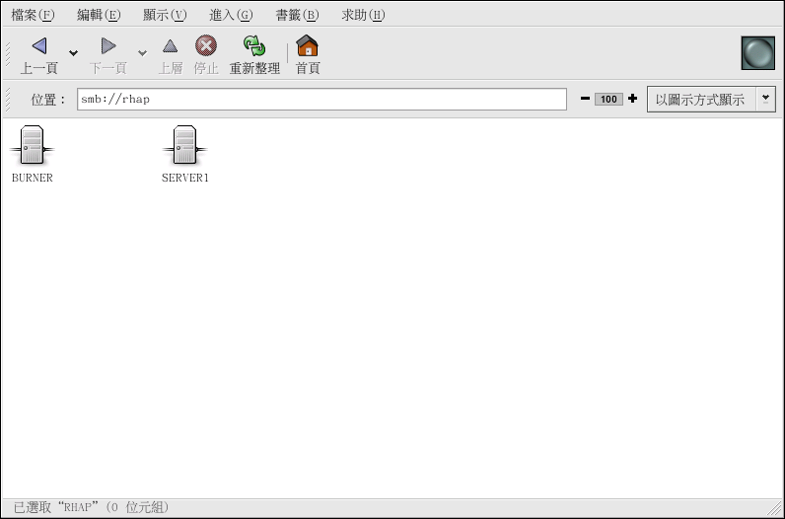Zoom in with the plus button
785x519 pixels.
click(632, 99)
